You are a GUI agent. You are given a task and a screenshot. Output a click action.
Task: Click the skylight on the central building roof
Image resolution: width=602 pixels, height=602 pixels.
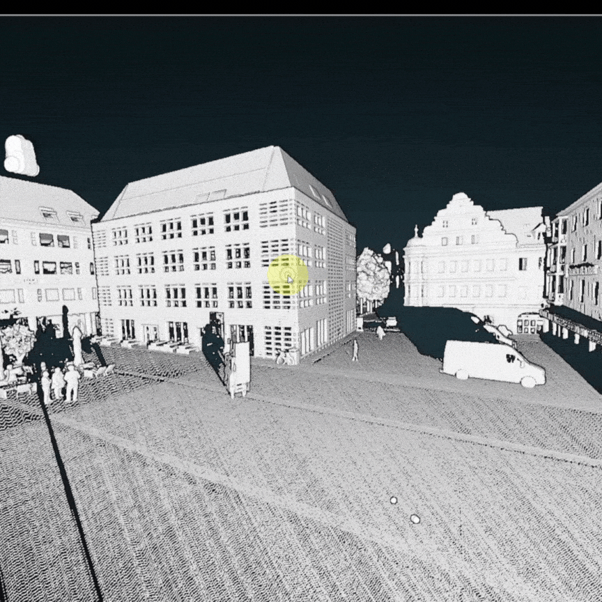tap(213, 196)
